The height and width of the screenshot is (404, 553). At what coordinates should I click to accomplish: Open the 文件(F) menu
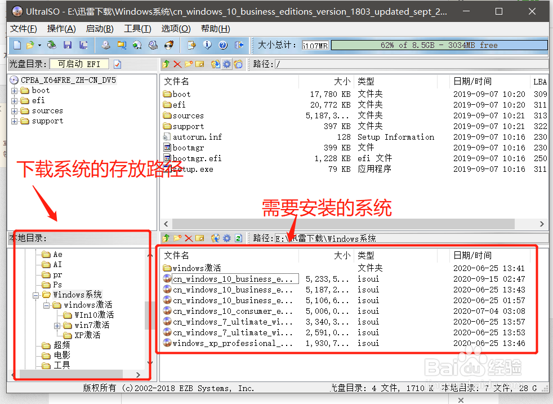23,28
